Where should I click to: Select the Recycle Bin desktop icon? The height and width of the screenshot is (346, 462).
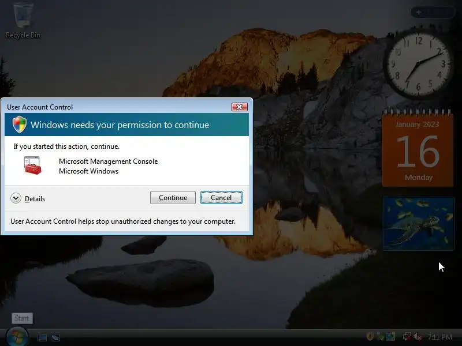tap(23, 21)
